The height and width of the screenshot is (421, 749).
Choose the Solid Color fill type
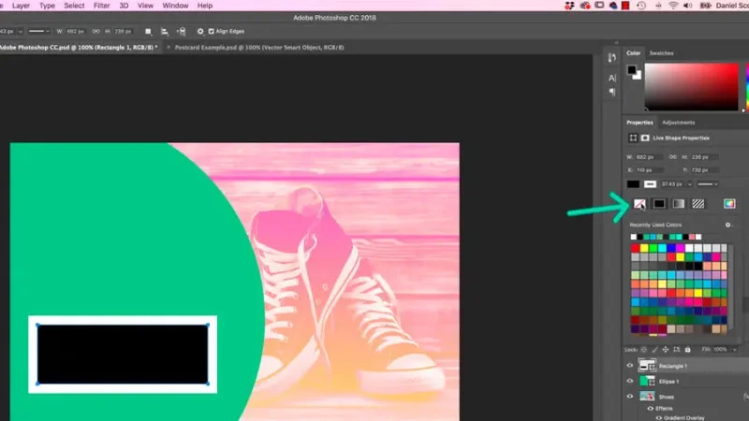point(659,204)
